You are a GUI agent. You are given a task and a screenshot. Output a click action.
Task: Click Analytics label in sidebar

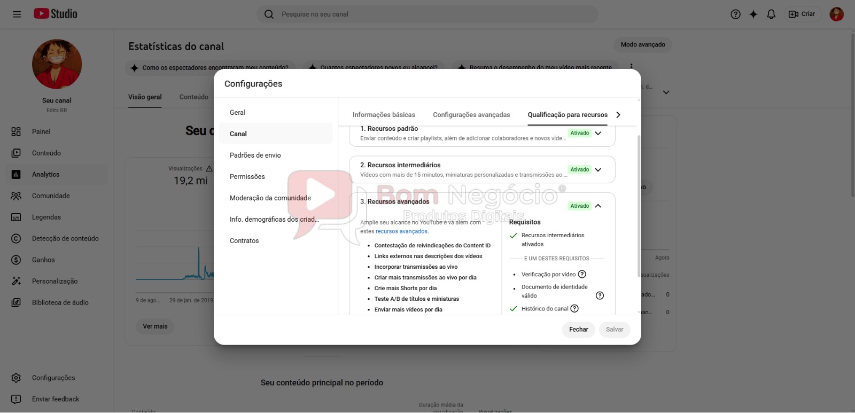[45, 174]
